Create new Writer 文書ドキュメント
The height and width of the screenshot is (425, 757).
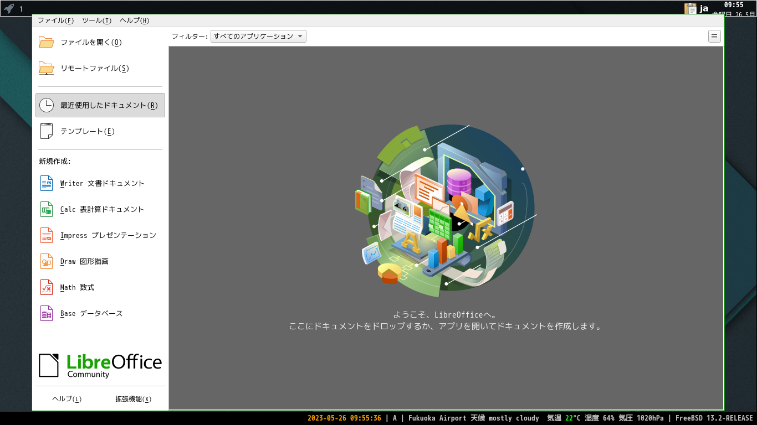pos(100,183)
